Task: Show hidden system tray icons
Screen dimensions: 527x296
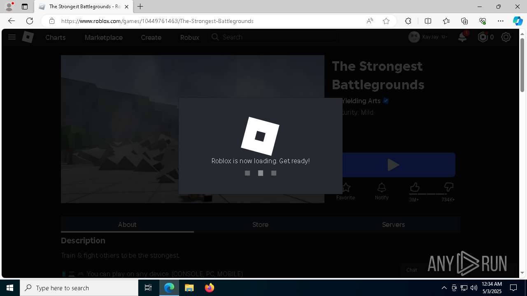Action: tap(444, 288)
